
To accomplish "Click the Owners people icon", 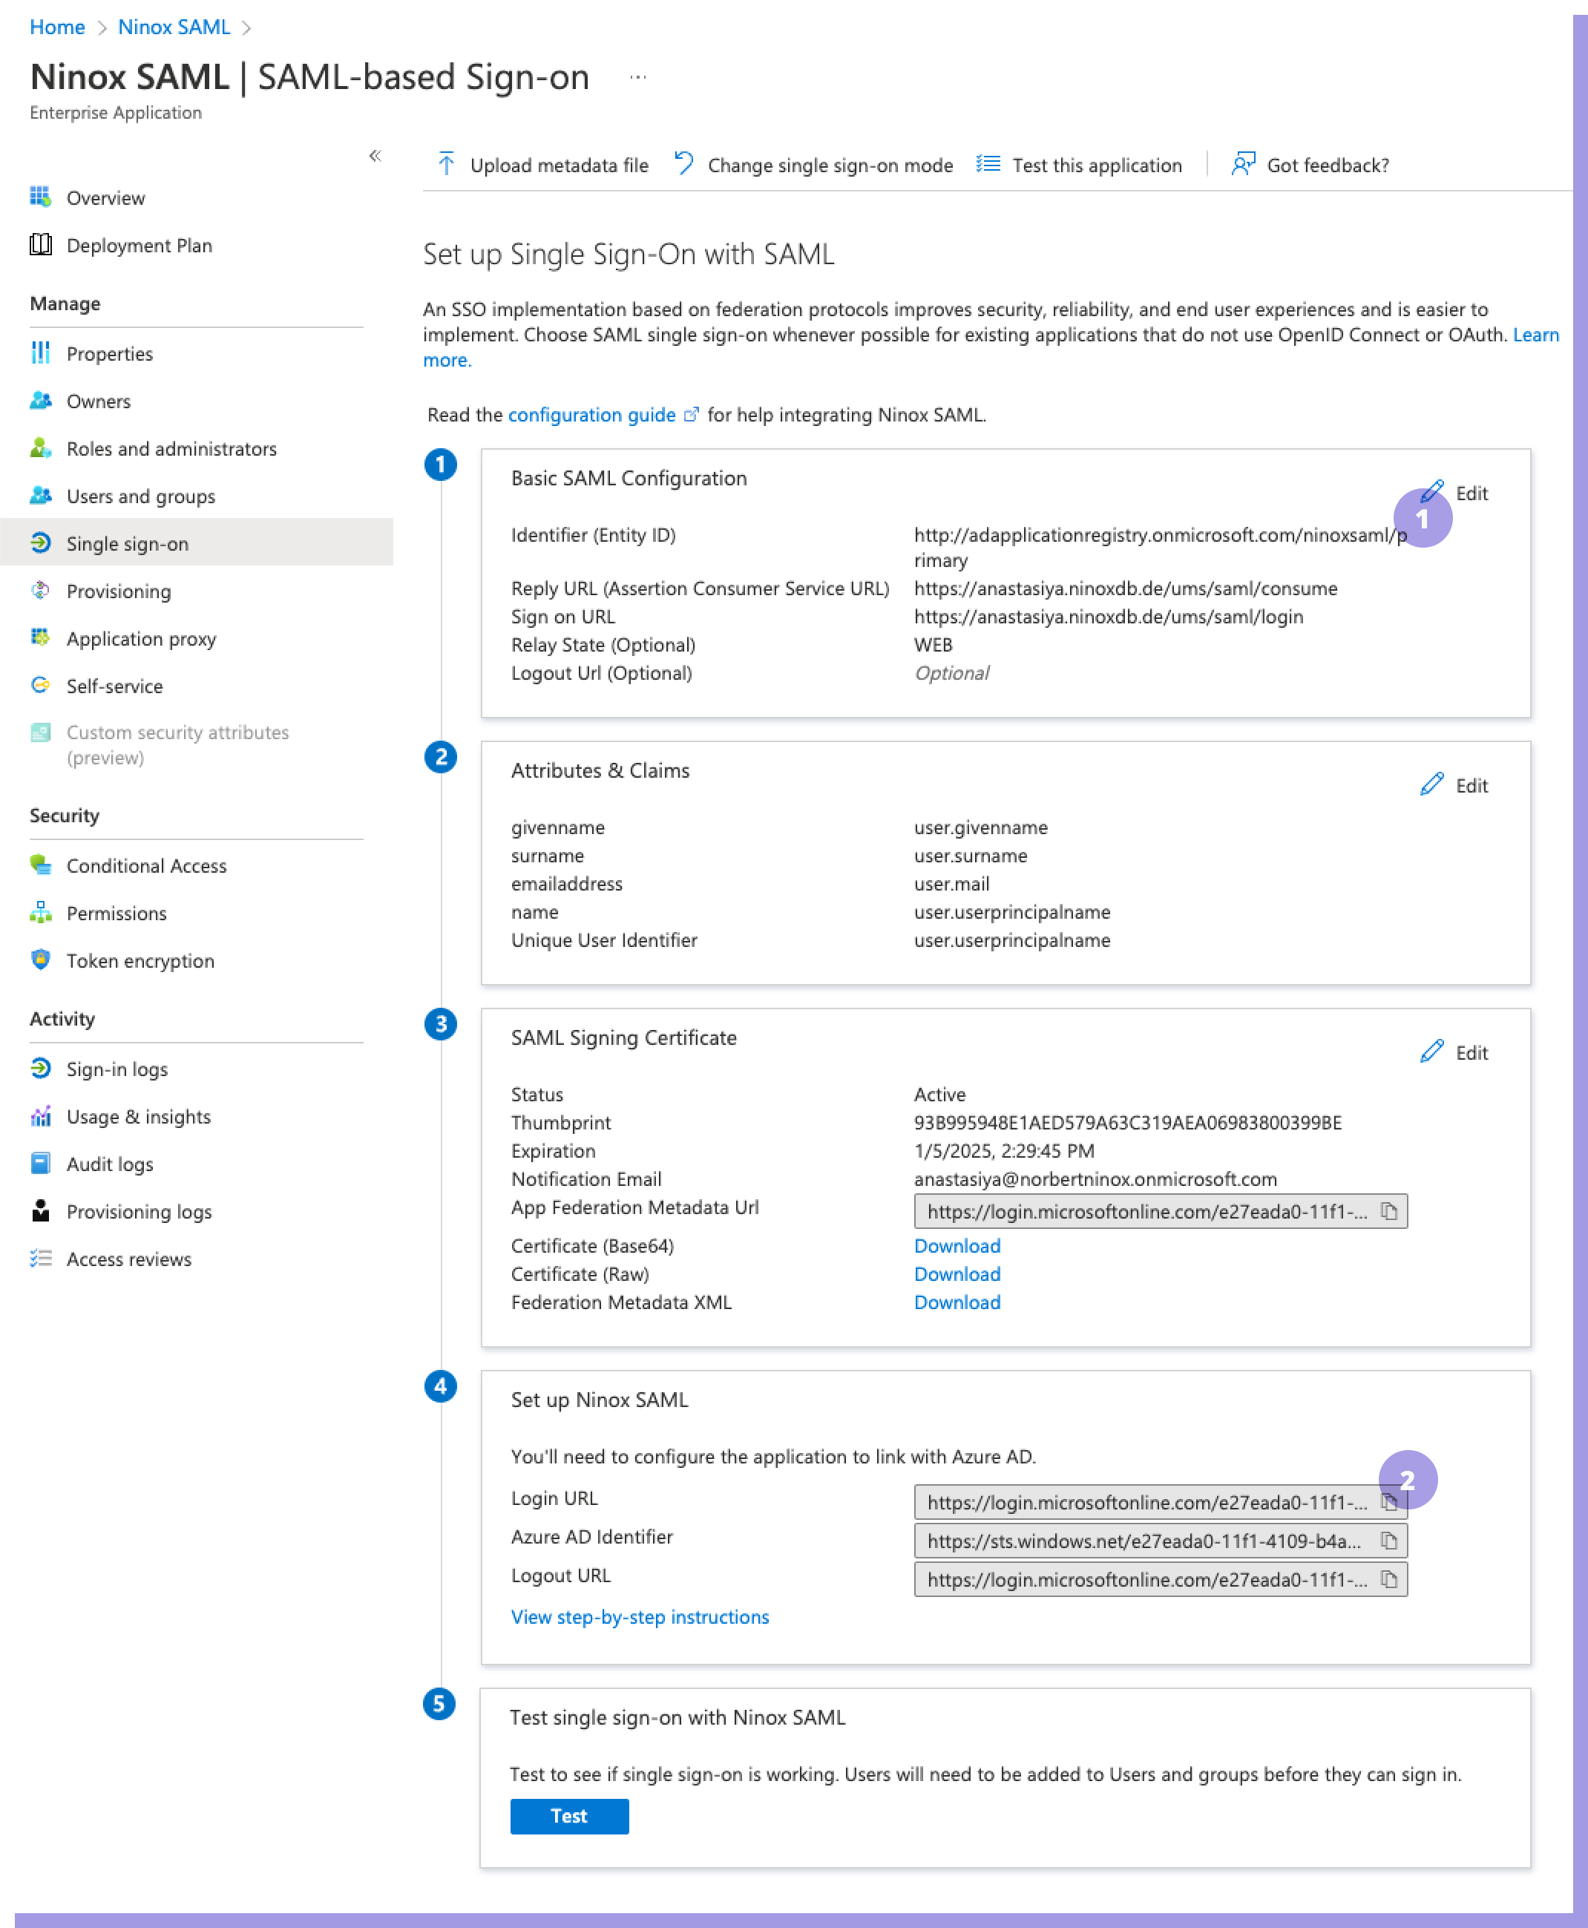I will pos(40,400).
